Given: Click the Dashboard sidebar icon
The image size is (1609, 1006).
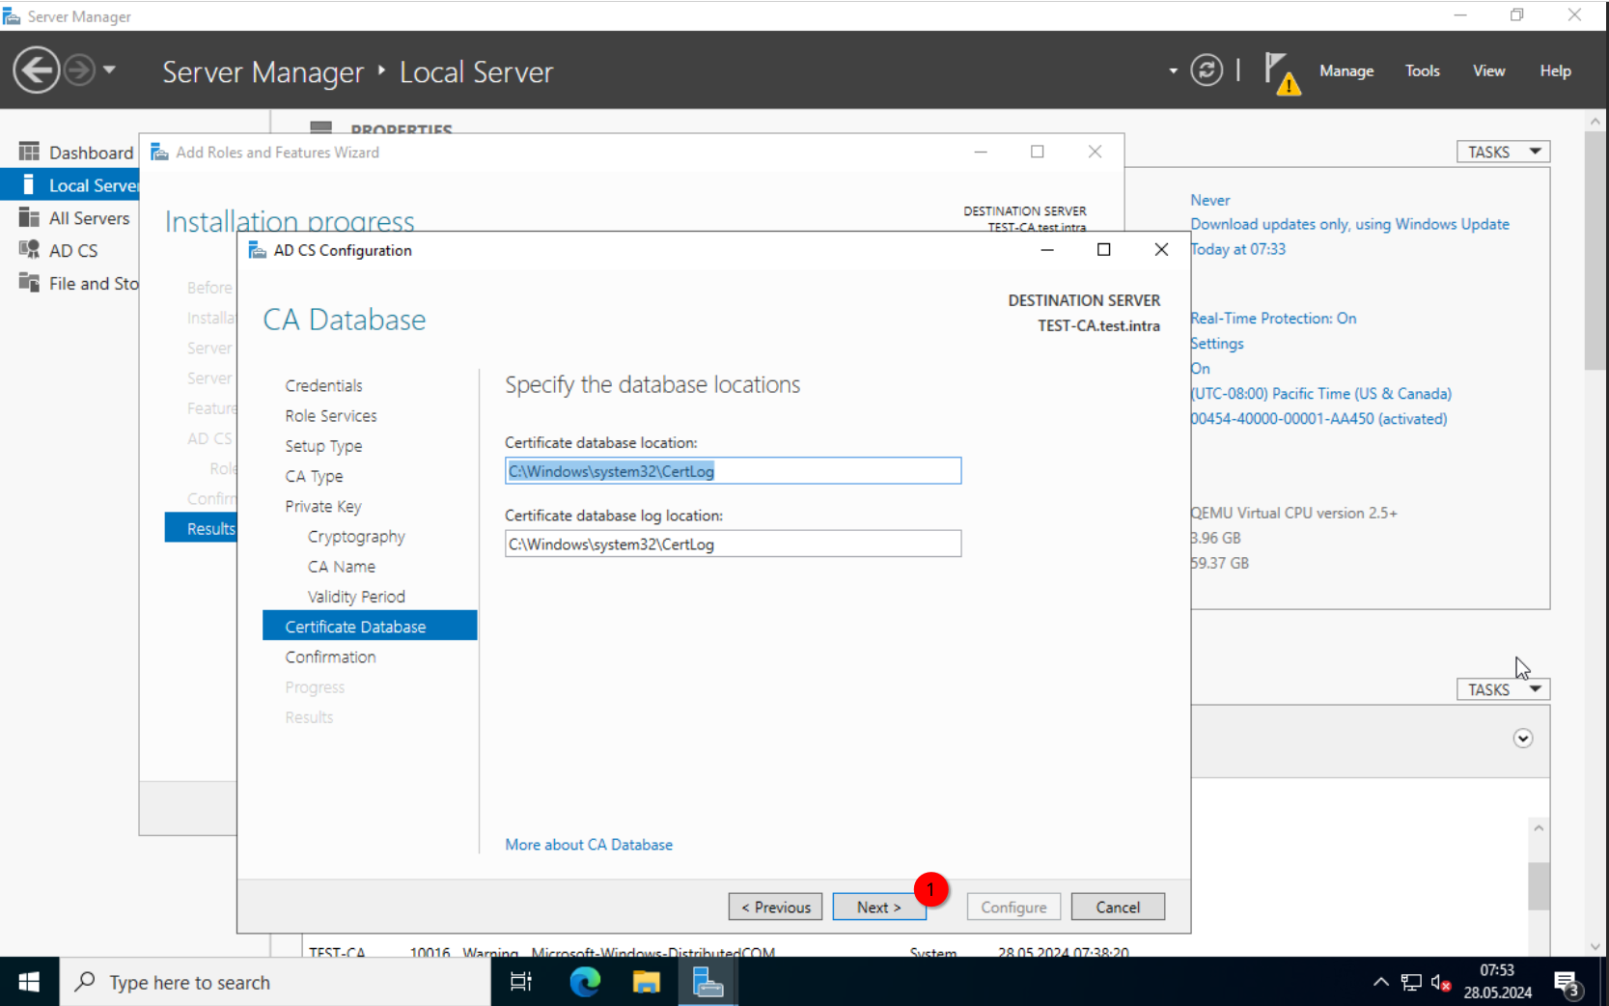Looking at the screenshot, I should pyautogui.click(x=29, y=152).
